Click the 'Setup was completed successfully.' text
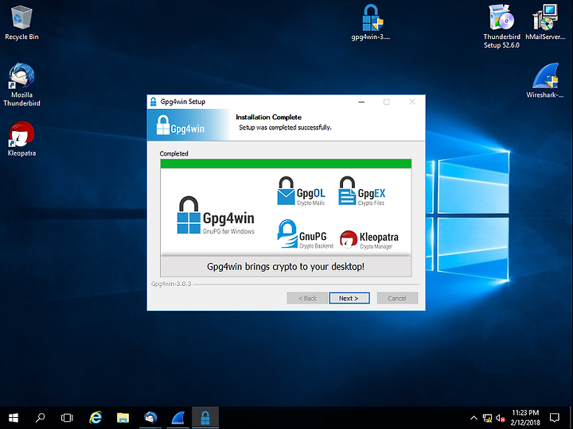573x429 pixels. (285, 127)
